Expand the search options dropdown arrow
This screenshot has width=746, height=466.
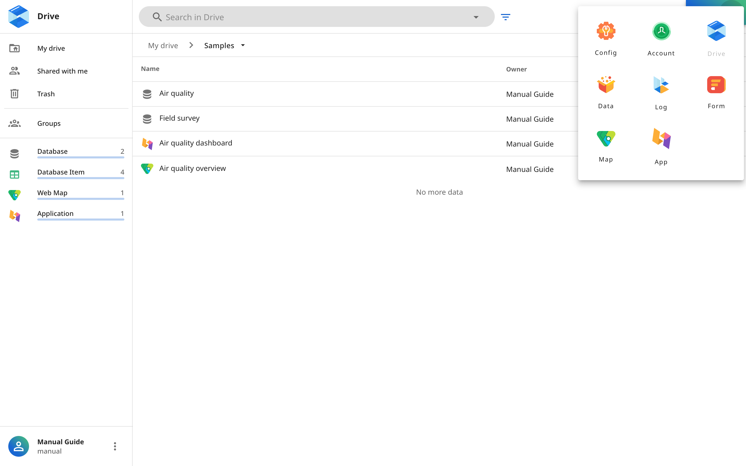[476, 17]
